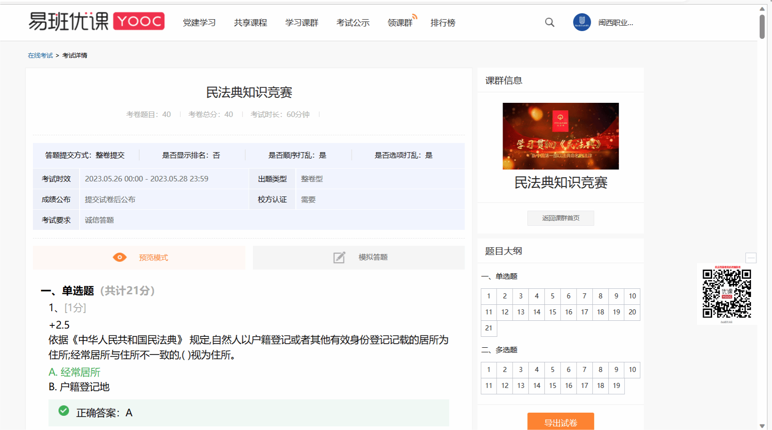Click the green correct-answer checkmark icon
Screen dimensions: 772x430
[64, 411]
